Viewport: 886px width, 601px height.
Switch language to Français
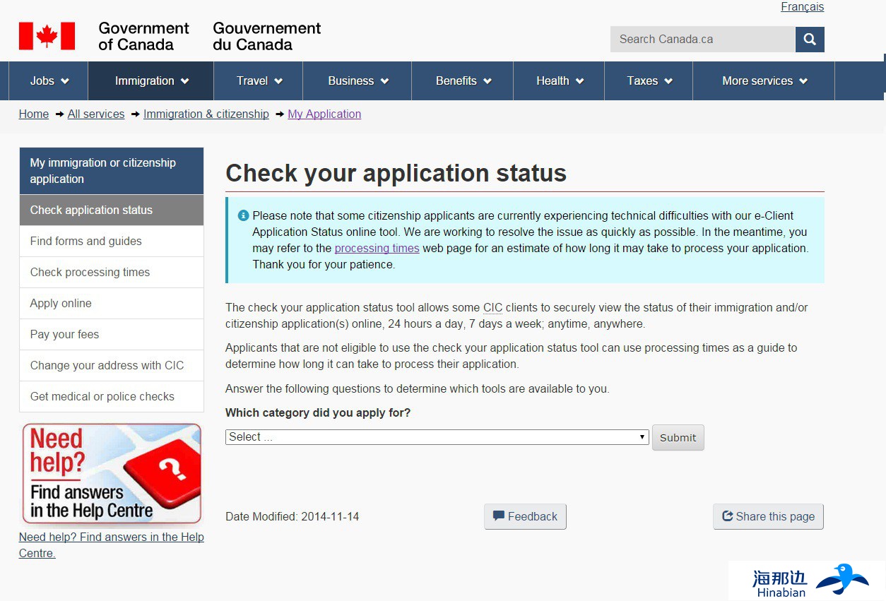tap(802, 7)
